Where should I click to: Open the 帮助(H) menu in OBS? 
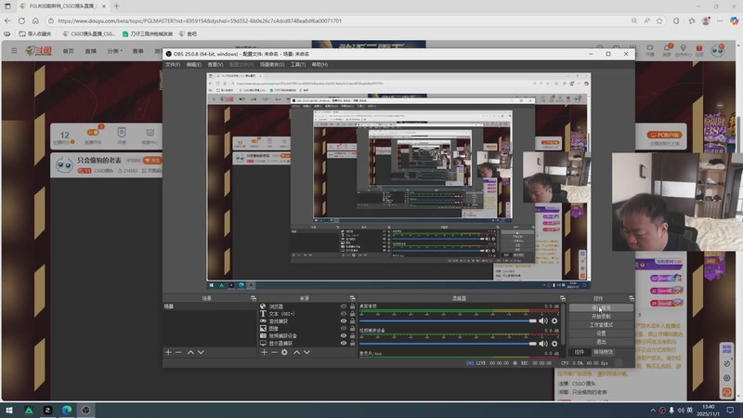click(319, 64)
